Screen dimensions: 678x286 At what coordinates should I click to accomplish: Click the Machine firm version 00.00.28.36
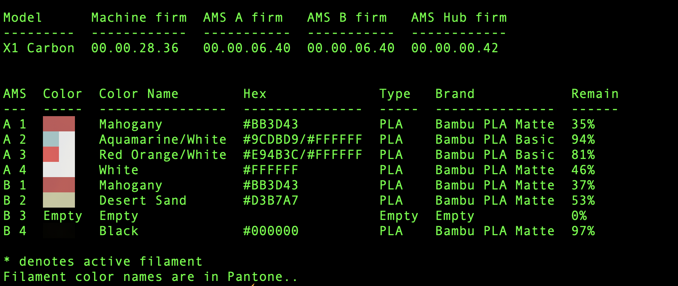click(x=135, y=48)
